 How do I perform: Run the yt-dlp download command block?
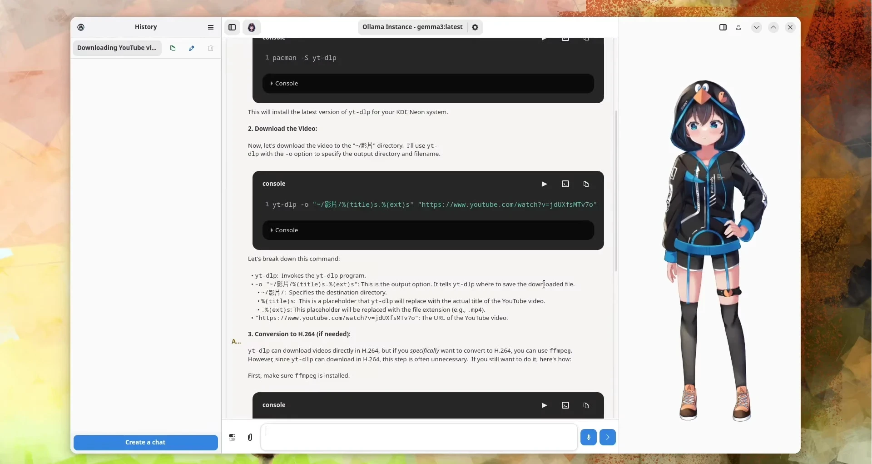pyautogui.click(x=544, y=184)
